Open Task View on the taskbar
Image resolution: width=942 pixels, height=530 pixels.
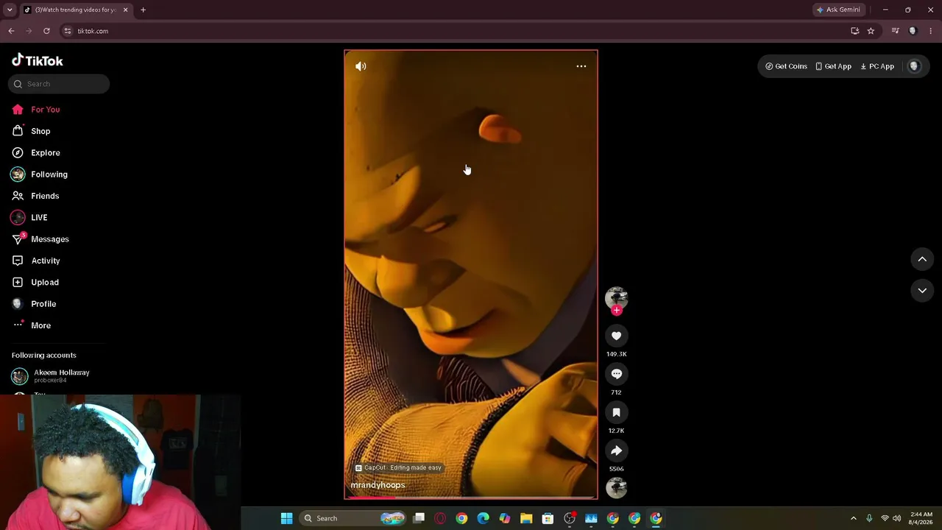click(x=419, y=518)
